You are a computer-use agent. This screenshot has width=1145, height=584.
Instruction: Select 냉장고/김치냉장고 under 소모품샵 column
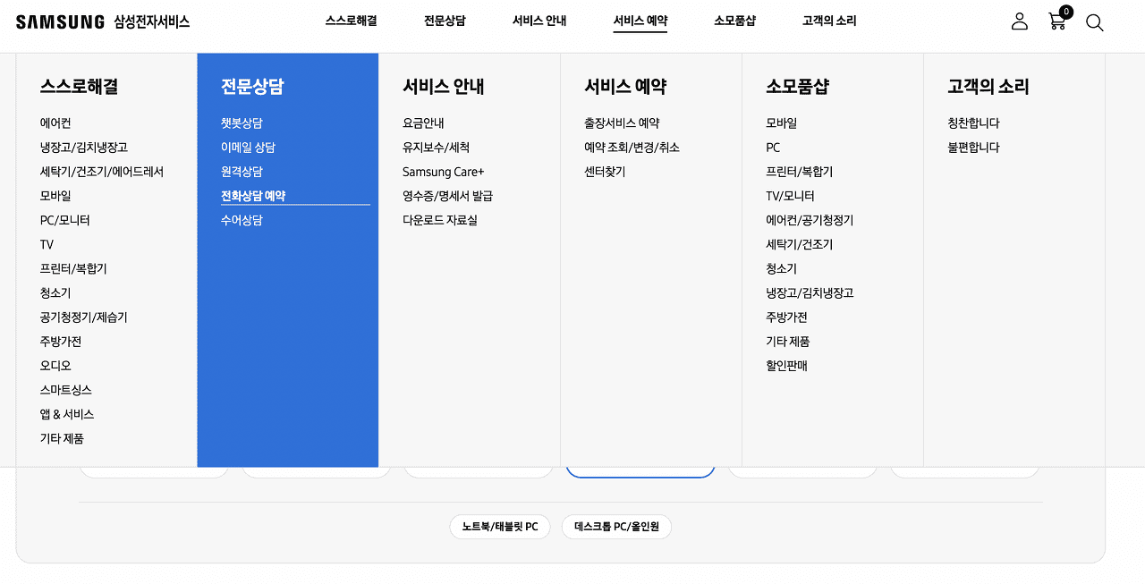coord(810,292)
